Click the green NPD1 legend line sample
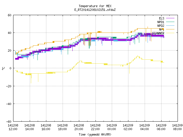The width and height of the screenshot is (183, 137). [x=170, y=22]
